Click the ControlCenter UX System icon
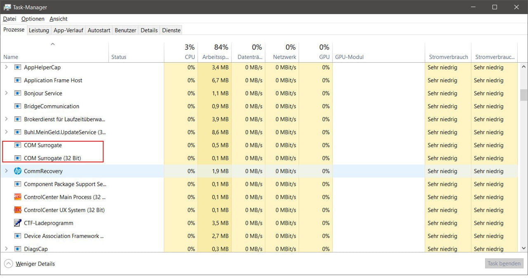The image size is (528, 278). pos(17,210)
